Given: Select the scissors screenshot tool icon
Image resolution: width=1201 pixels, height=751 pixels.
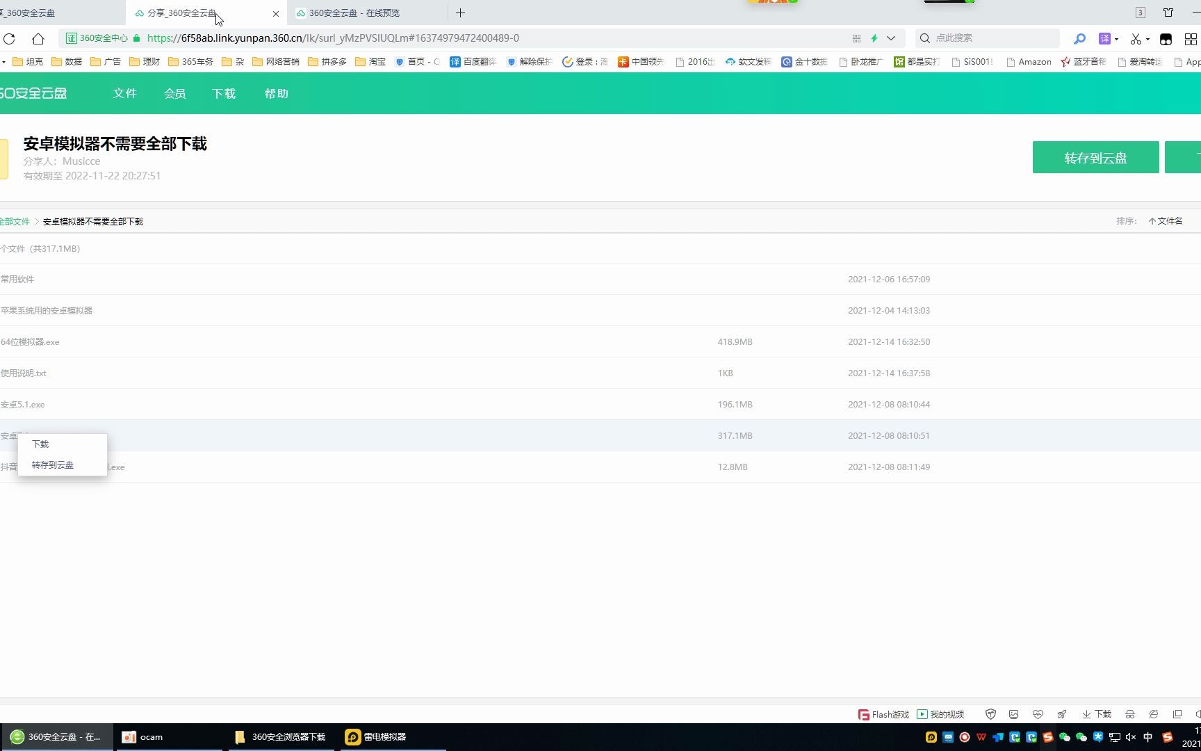Looking at the screenshot, I should [x=1136, y=39].
